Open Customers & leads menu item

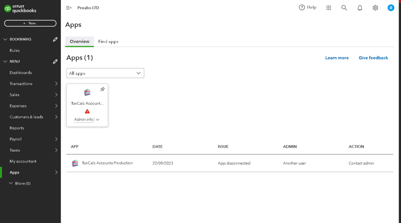[x=26, y=117]
